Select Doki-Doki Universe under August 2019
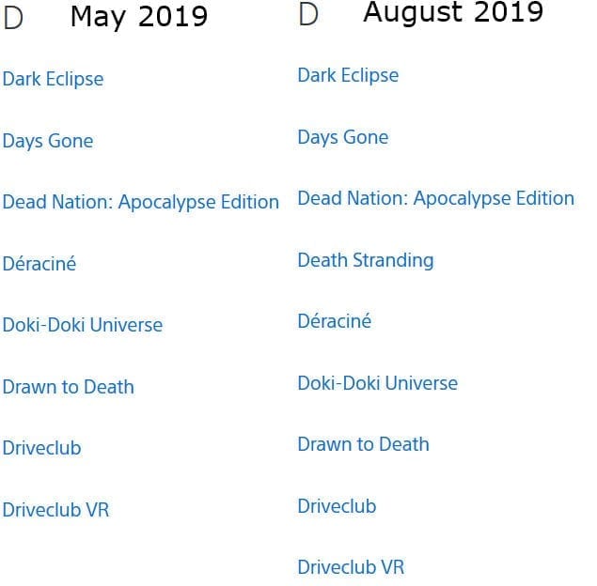The image size is (597, 586). click(378, 383)
